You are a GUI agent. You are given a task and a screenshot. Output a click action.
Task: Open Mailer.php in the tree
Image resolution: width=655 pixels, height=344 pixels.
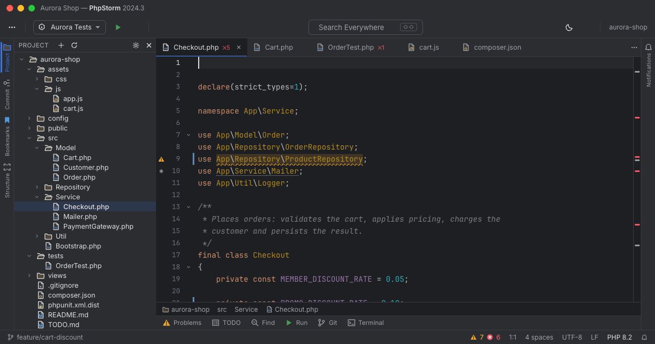85,217
